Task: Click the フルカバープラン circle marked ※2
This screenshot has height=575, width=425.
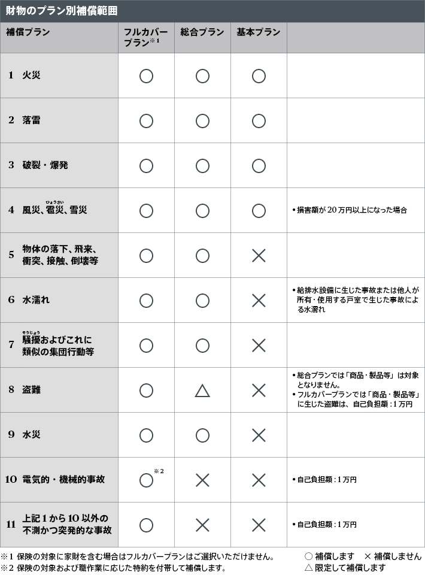Action: pos(146,480)
